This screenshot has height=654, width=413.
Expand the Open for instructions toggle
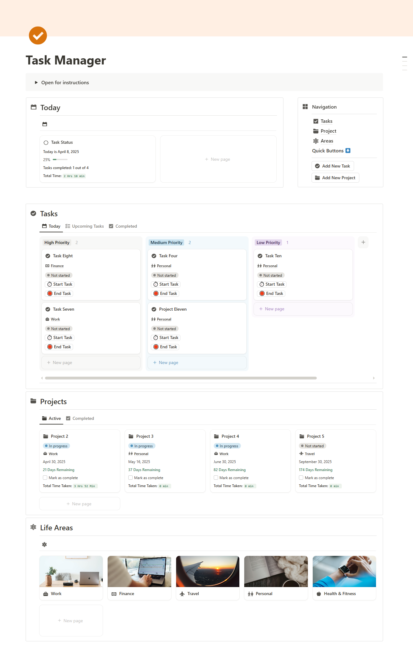36,82
